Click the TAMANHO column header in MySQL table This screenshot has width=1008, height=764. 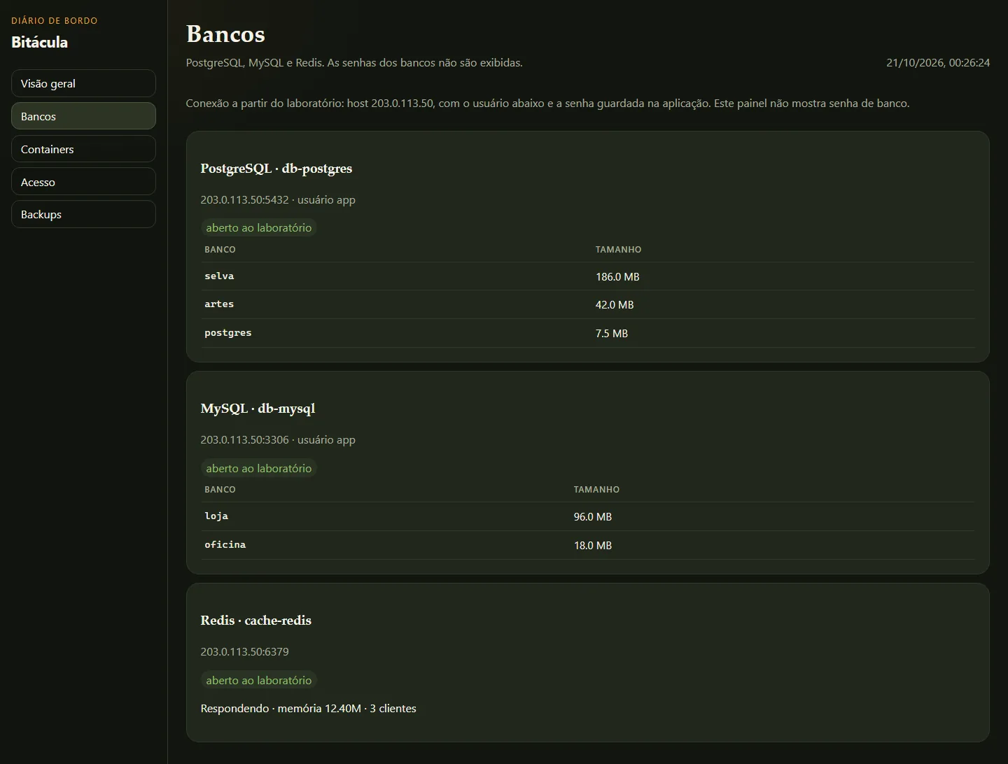596,489
